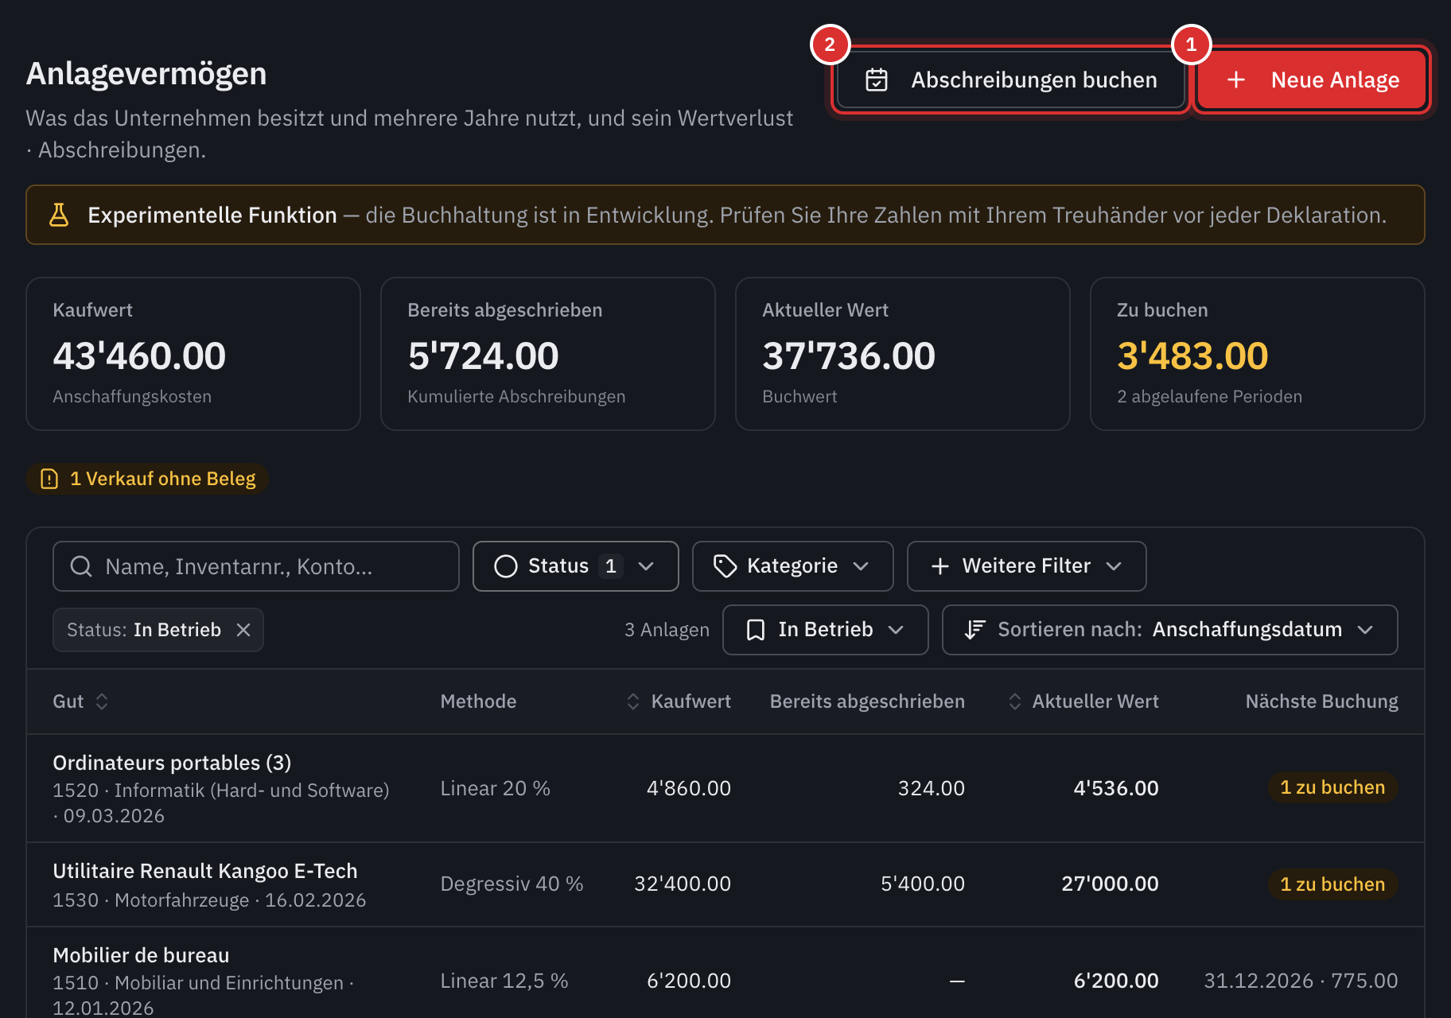Screen dimensions: 1451x1018
Task: Open the Sortieren nach Anschaffungsdatum dropdown
Action: (1169, 630)
